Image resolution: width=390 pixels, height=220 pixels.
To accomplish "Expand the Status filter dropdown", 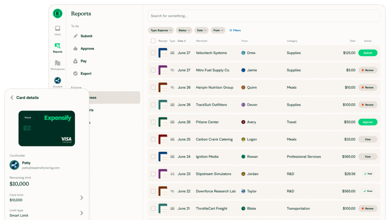I will (x=184, y=30).
